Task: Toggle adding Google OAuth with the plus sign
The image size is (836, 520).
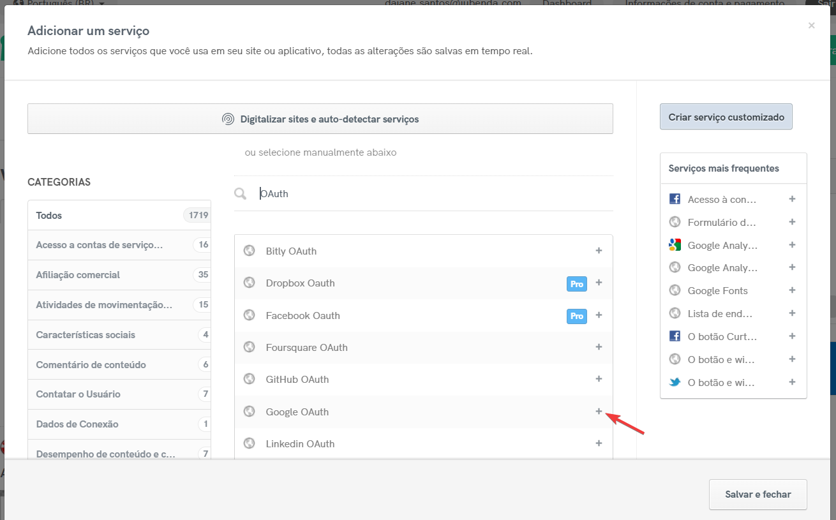Action: pyautogui.click(x=599, y=411)
